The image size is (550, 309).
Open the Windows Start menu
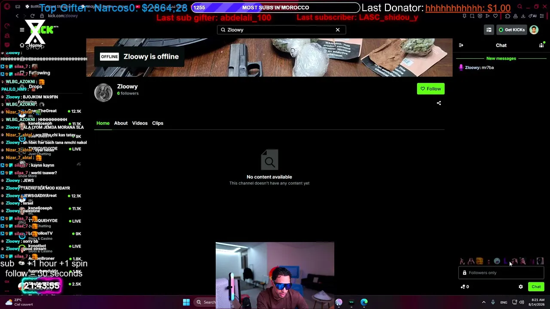pos(186,302)
